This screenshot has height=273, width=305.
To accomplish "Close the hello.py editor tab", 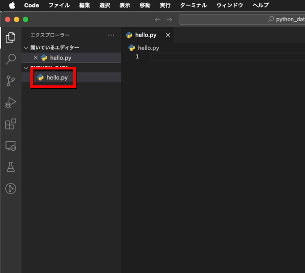I will click(x=168, y=35).
